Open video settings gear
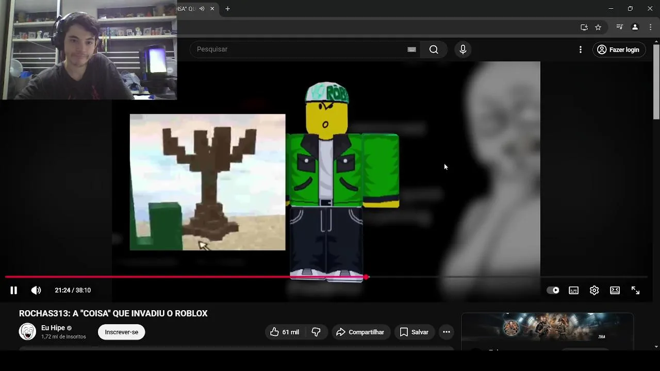Screen dimensions: 660x371 (594, 290)
